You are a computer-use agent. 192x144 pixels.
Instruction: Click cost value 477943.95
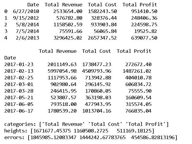pyautogui.click(x=98, y=104)
